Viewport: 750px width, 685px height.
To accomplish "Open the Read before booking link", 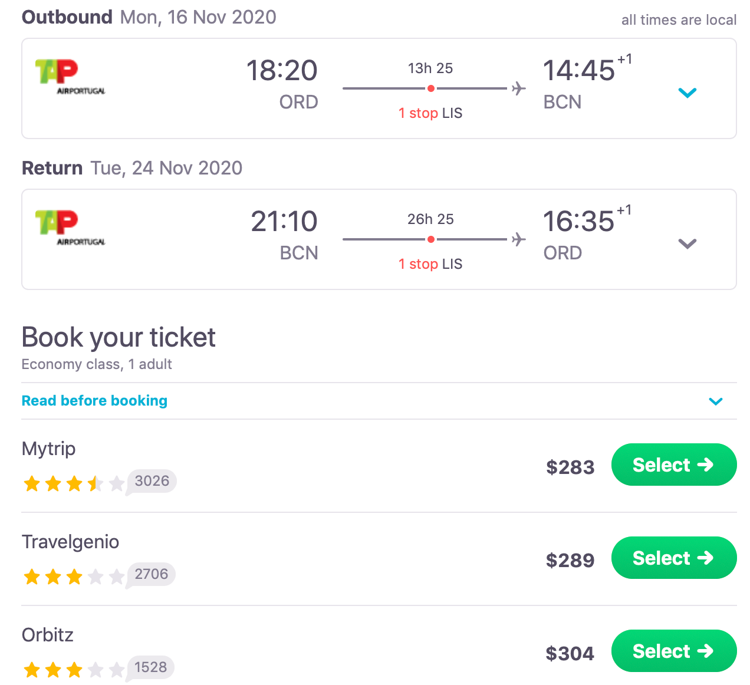I will [94, 401].
